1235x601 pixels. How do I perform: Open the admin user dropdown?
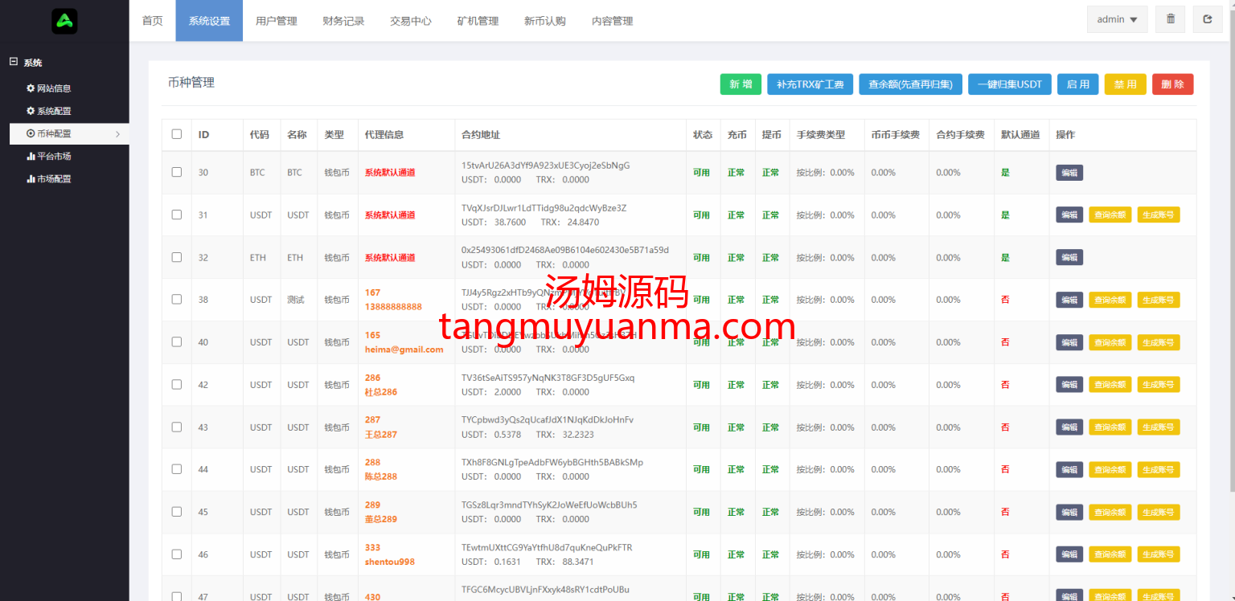1117,19
